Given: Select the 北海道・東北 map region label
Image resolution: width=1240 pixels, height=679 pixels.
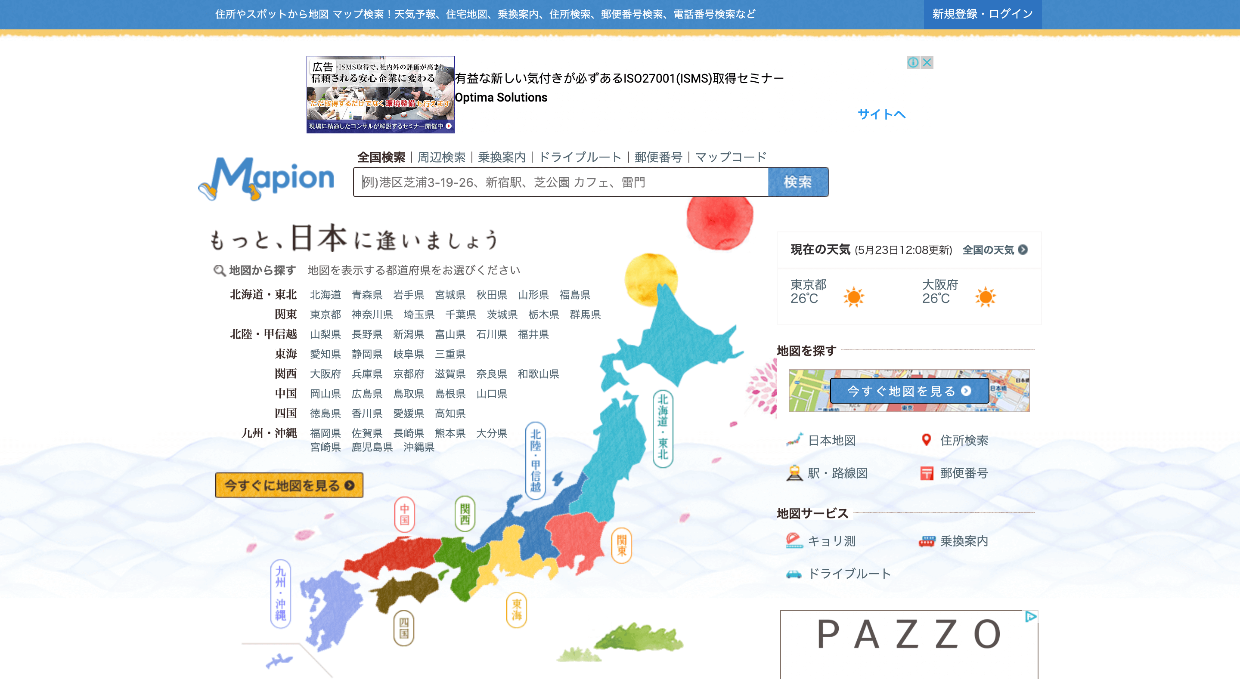Looking at the screenshot, I should pyautogui.click(x=663, y=428).
